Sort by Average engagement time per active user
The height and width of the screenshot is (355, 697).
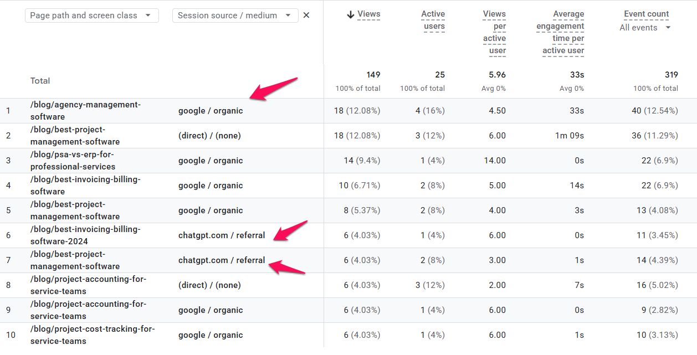point(560,32)
